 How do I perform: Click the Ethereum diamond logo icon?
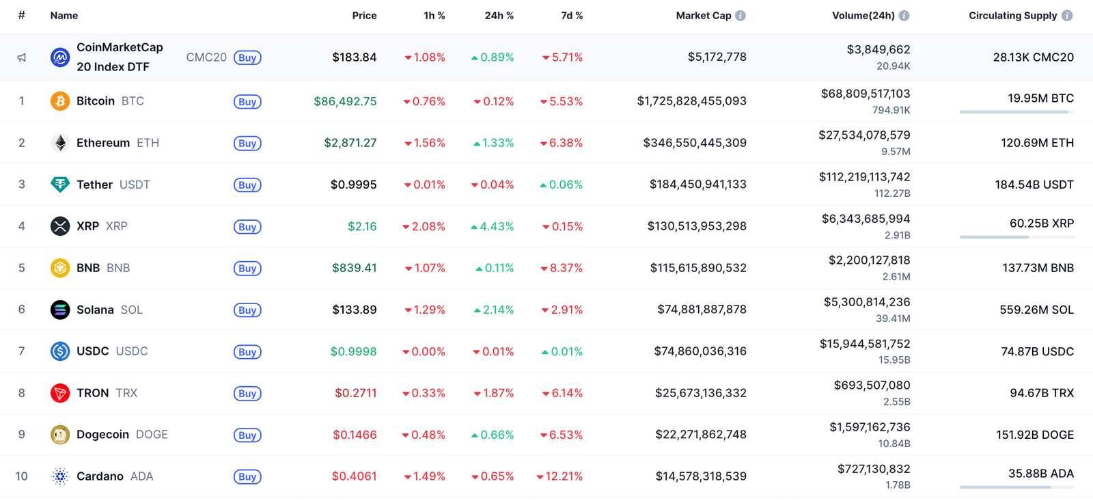(x=60, y=143)
